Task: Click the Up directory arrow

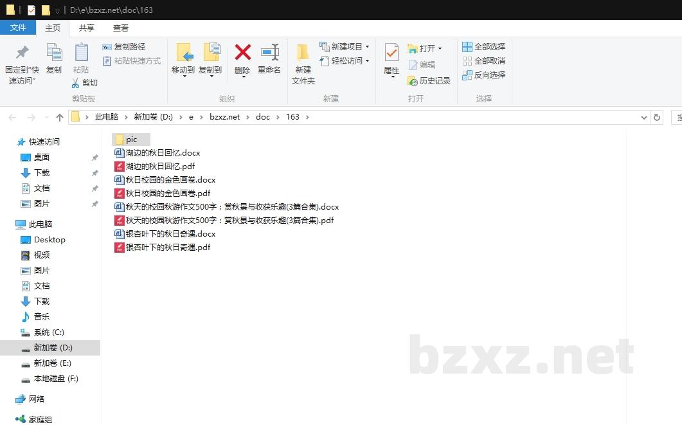Action: point(60,117)
